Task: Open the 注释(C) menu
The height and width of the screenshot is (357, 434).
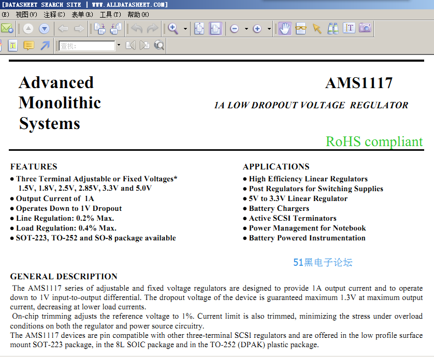Action: (54, 15)
